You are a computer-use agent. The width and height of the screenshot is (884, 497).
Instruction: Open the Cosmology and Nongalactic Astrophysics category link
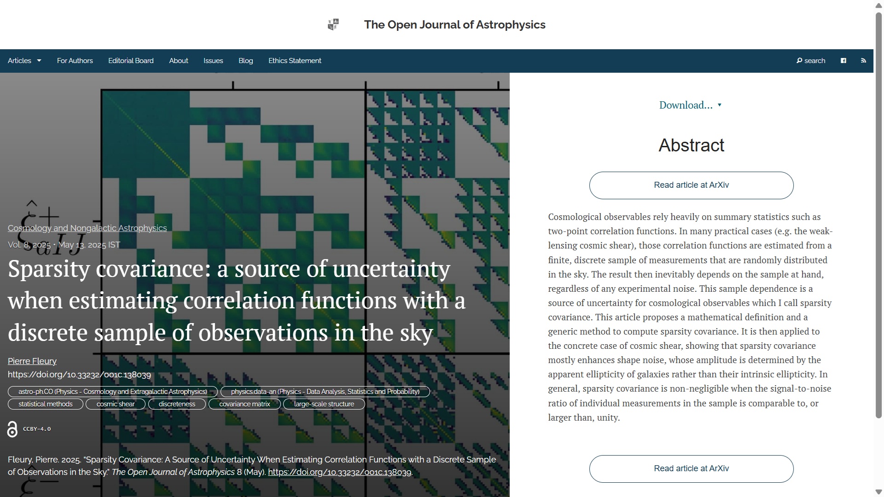(x=87, y=228)
